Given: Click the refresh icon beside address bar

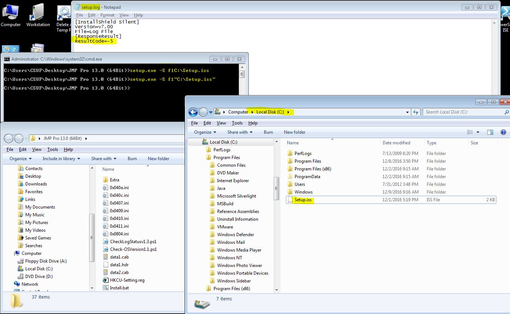Looking at the screenshot, I should coord(416,112).
